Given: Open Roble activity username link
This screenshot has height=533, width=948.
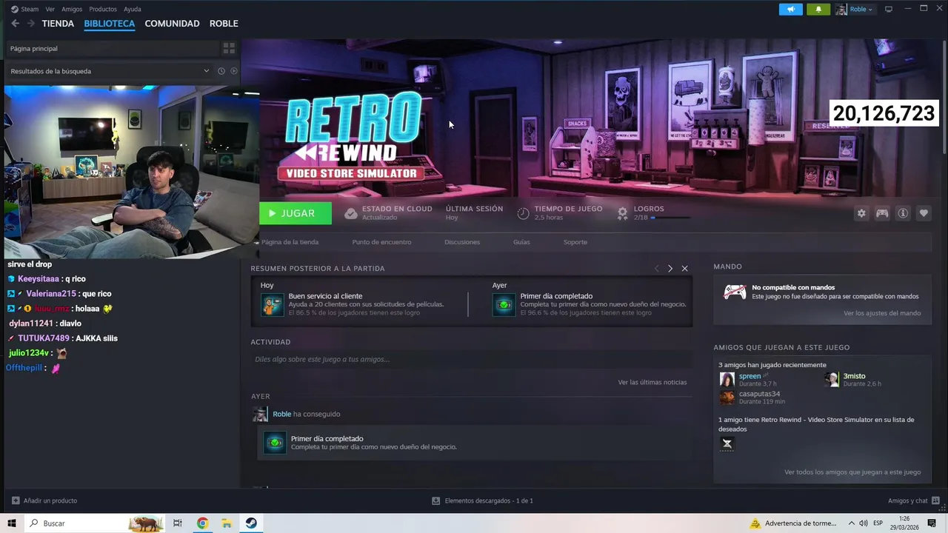Looking at the screenshot, I should pos(282,414).
